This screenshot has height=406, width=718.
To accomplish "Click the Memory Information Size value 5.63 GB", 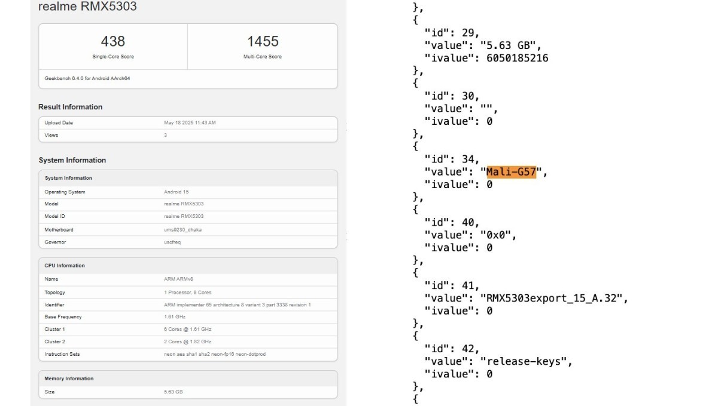I will pos(174,392).
